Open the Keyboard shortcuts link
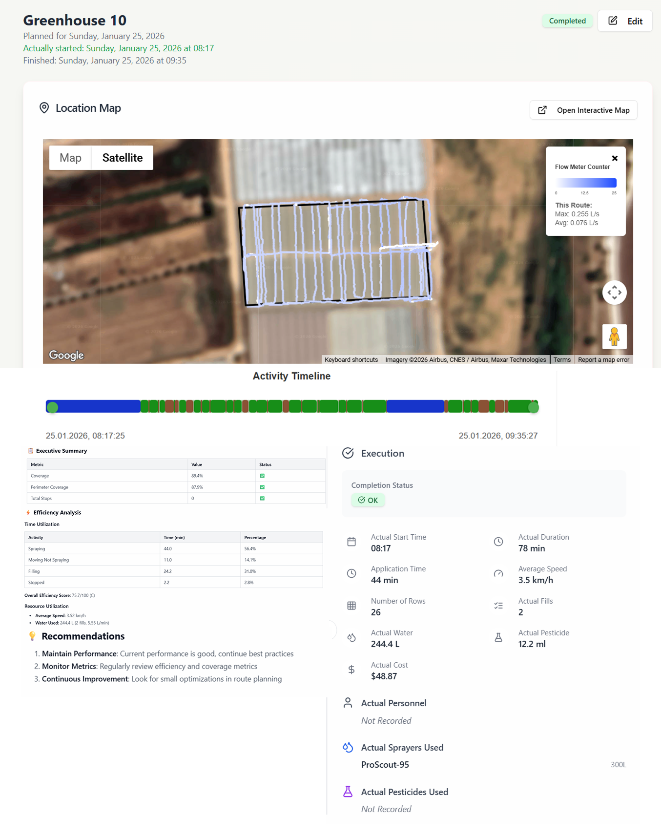The width and height of the screenshot is (661, 839). click(x=351, y=360)
